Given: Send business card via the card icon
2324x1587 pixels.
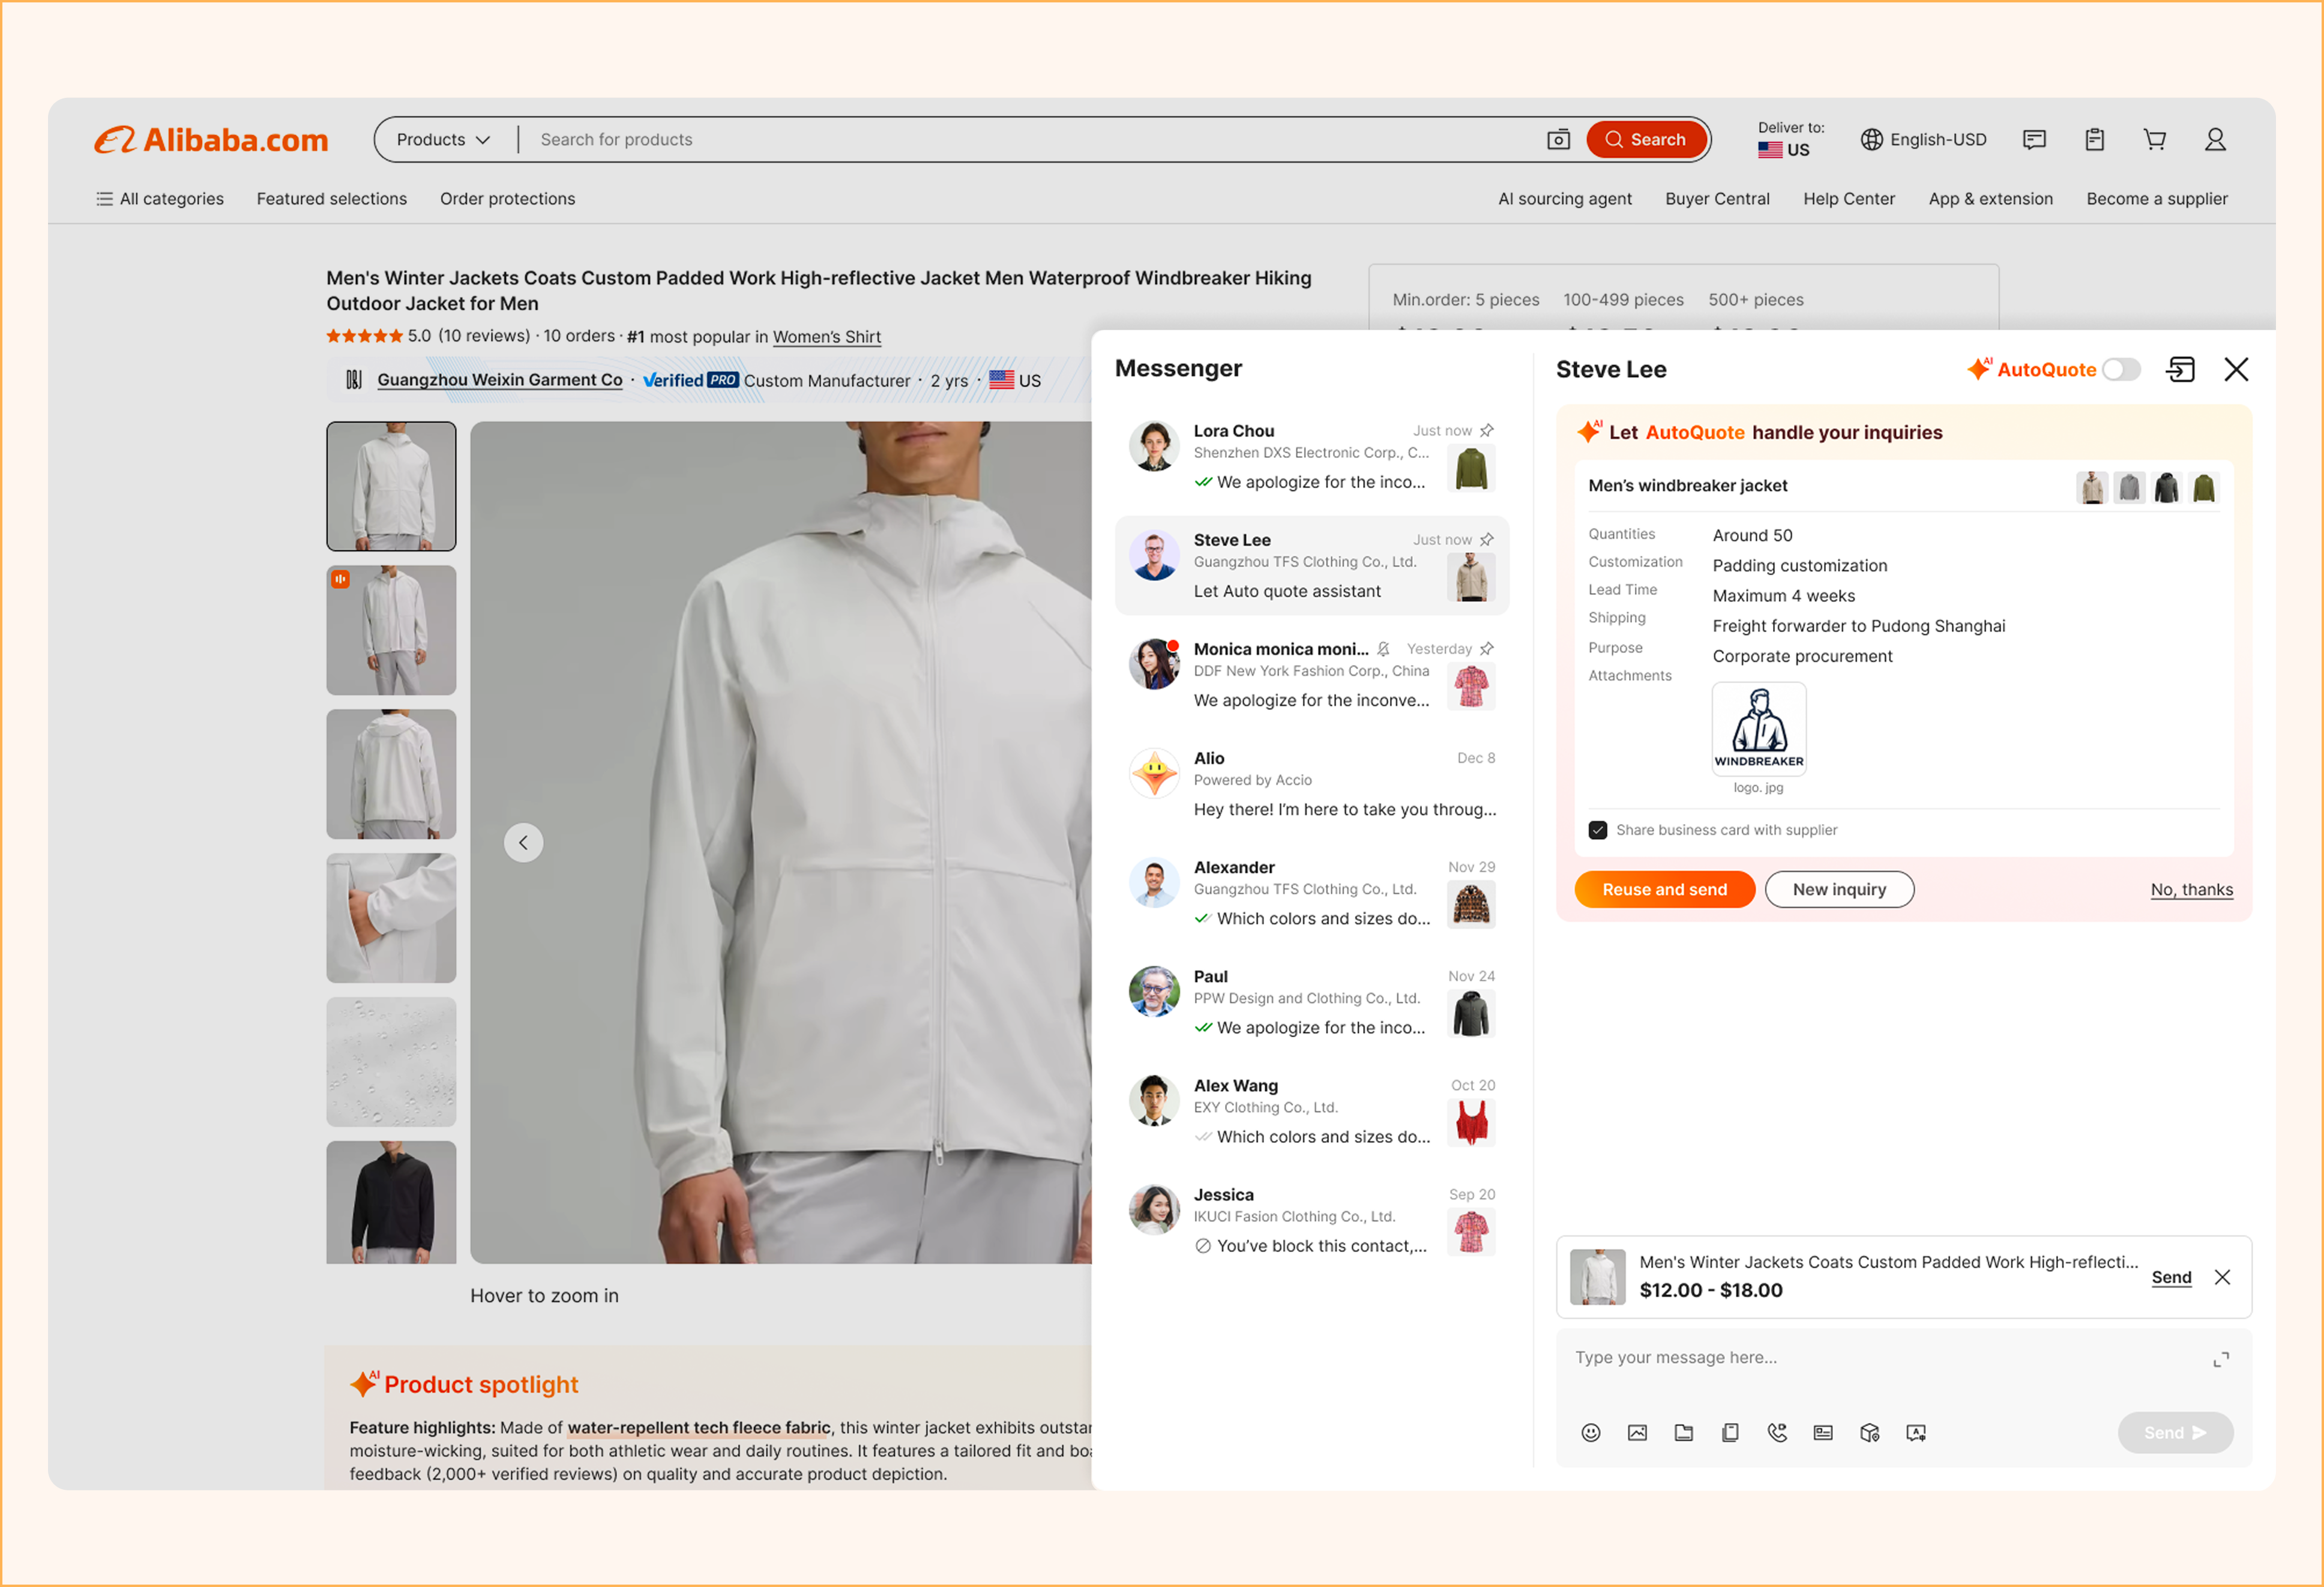Looking at the screenshot, I should point(1823,1432).
